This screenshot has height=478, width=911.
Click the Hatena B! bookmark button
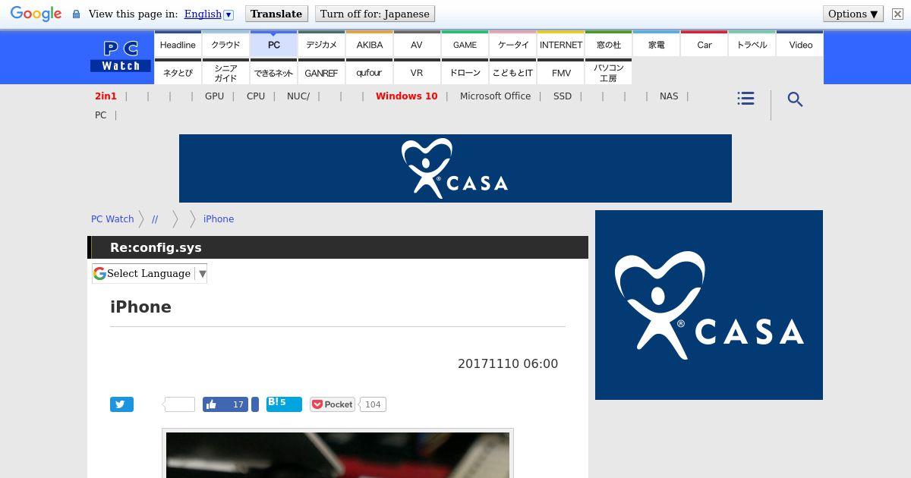[284, 404]
